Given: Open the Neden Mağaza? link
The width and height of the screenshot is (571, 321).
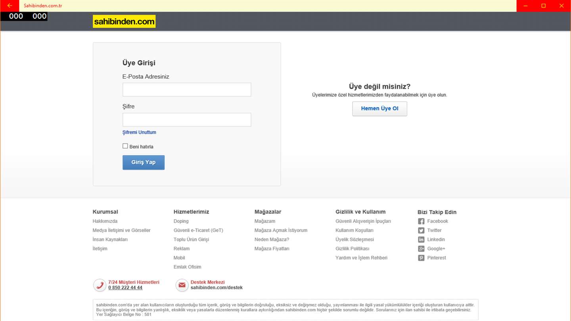Looking at the screenshot, I should click(272, 239).
